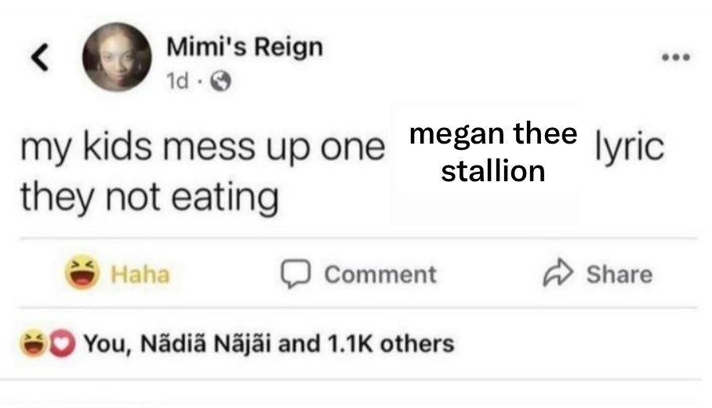
Task: Click the 'they not eating' text line
Action: point(150,198)
